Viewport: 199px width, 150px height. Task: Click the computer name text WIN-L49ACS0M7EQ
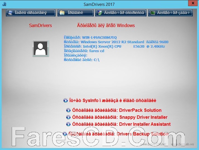point(99,38)
